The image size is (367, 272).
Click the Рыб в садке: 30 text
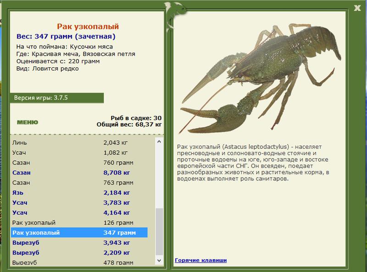[136, 118]
